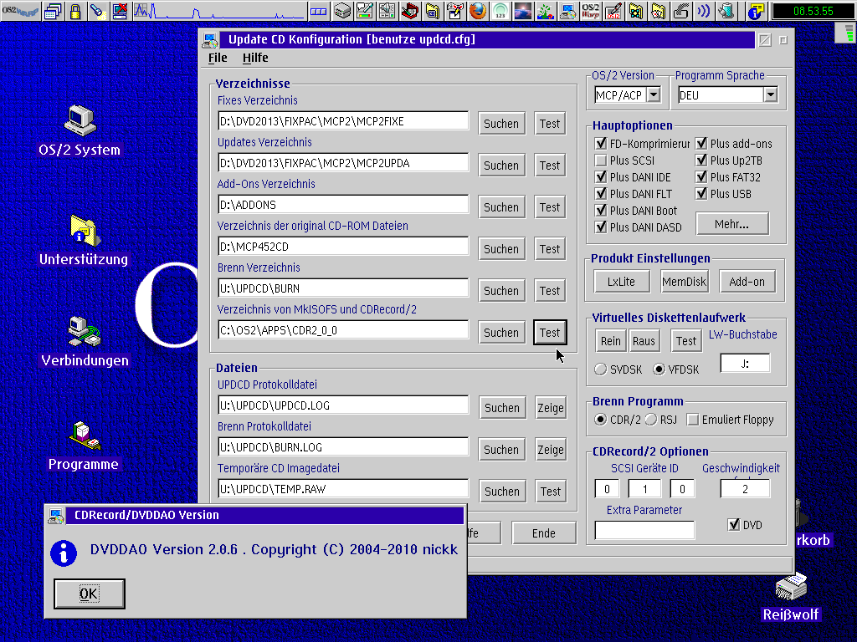Click the Brenn Verzeichnis input field
Viewport: 857px width, 642px height.
pyautogui.click(x=343, y=288)
